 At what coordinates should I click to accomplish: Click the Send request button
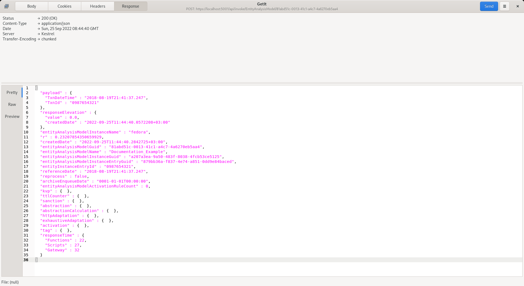(x=489, y=6)
